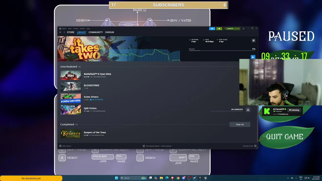Open Discord from taskbar

[183, 178]
